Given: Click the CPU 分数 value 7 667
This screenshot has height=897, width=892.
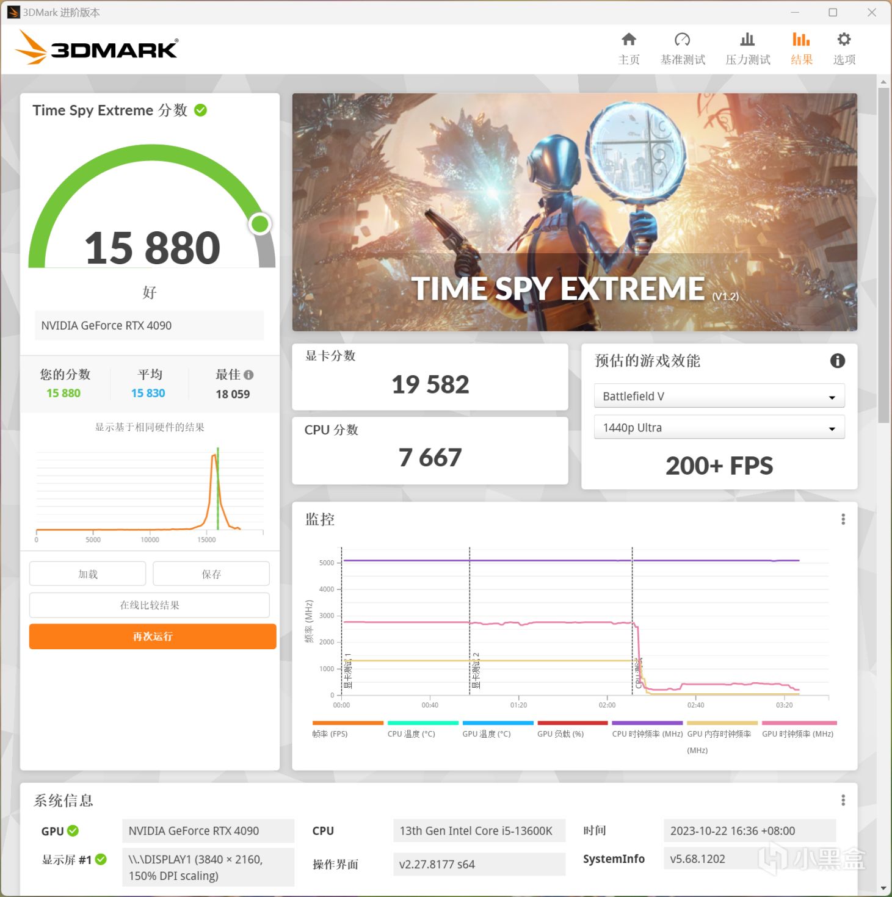Looking at the screenshot, I should (x=430, y=458).
